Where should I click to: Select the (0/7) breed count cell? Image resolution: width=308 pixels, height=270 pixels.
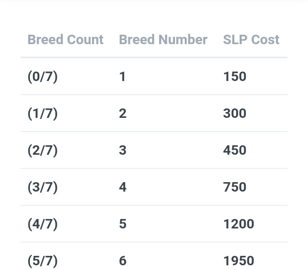(43, 77)
